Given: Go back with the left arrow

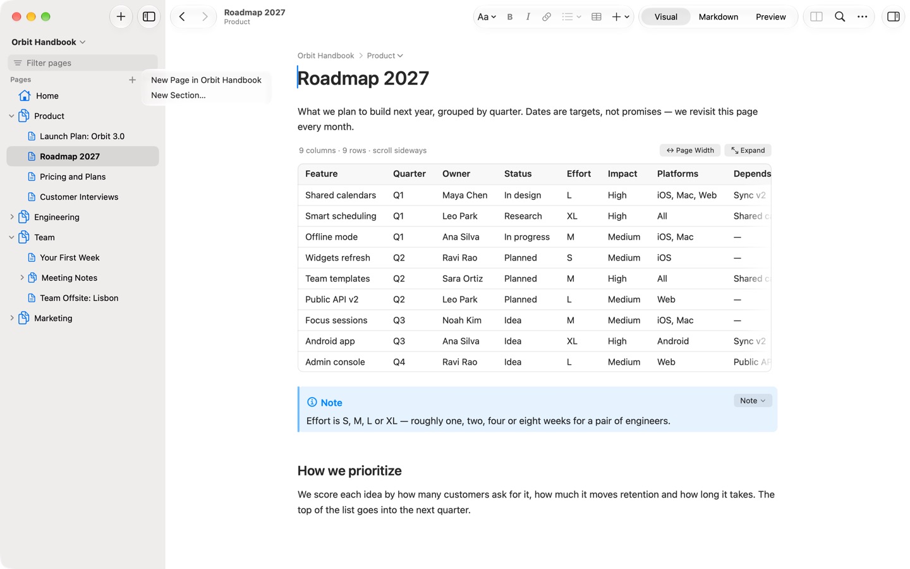Looking at the screenshot, I should click(x=182, y=16).
